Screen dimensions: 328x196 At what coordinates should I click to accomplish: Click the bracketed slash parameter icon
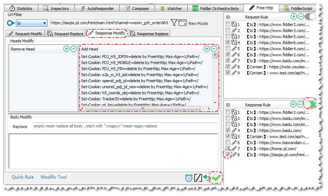tap(198, 178)
